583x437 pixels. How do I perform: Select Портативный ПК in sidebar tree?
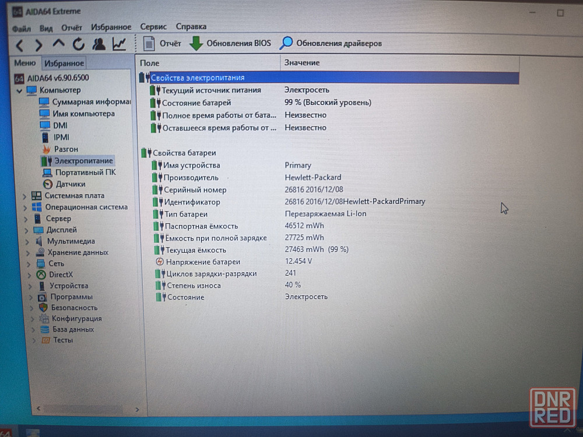(x=85, y=172)
